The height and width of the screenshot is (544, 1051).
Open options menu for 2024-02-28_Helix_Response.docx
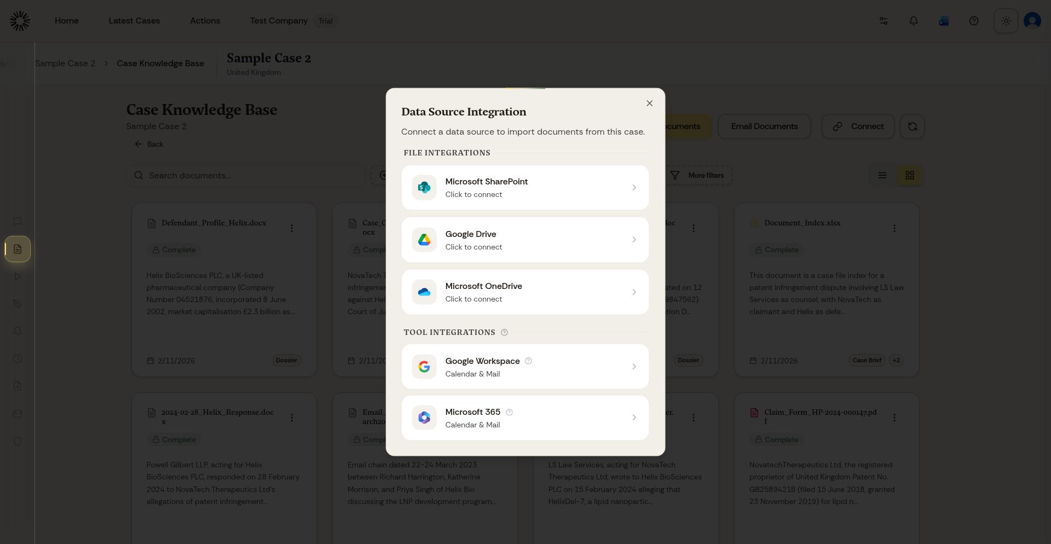[292, 418]
